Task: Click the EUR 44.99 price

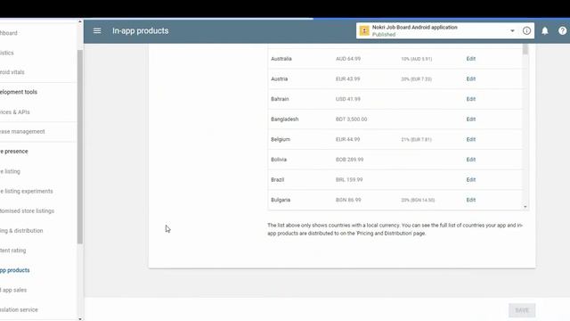Action: [x=348, y=139]
